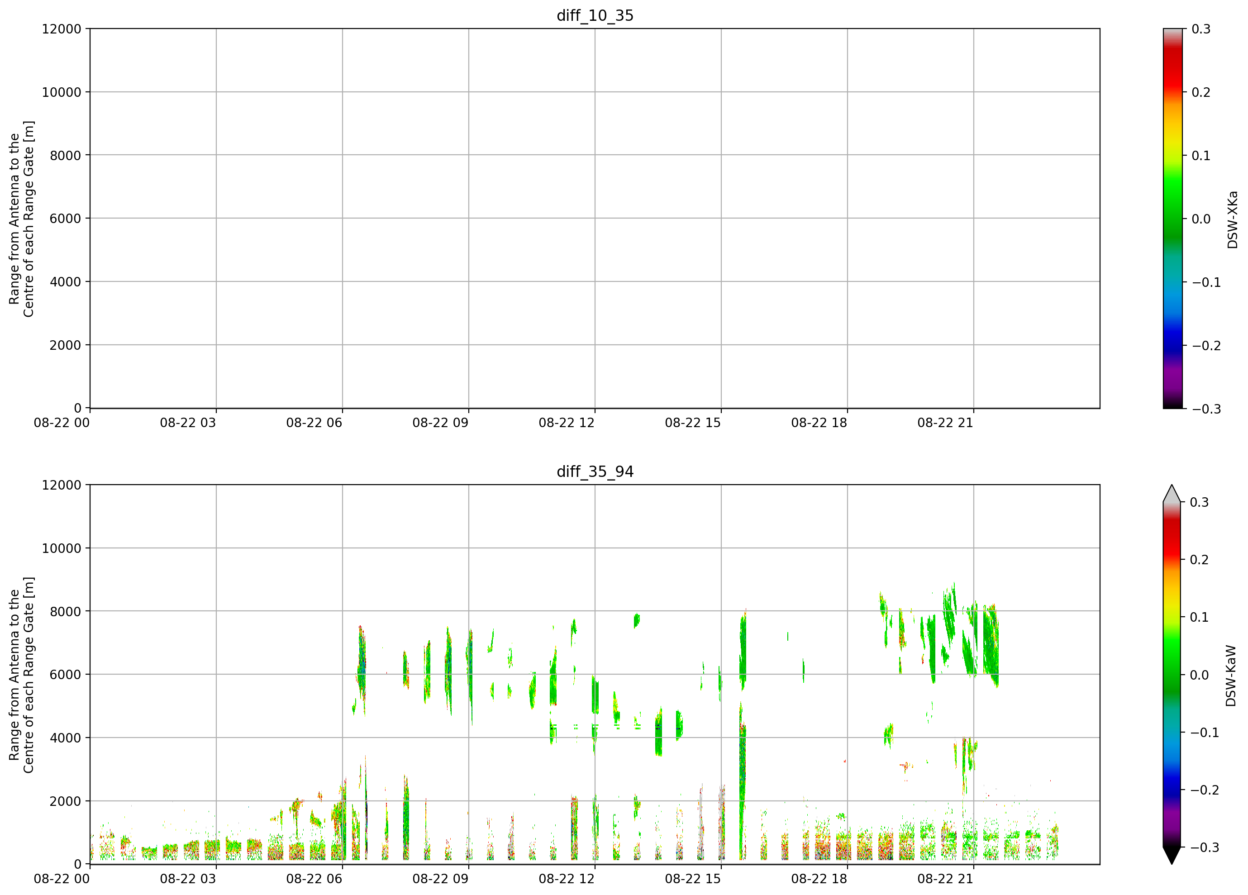Image resolution: width=1248 pixels, height=895 pixels.
Task: Click the 08-22 21 x-tick under diff_10_35
Action: point(945,423)
